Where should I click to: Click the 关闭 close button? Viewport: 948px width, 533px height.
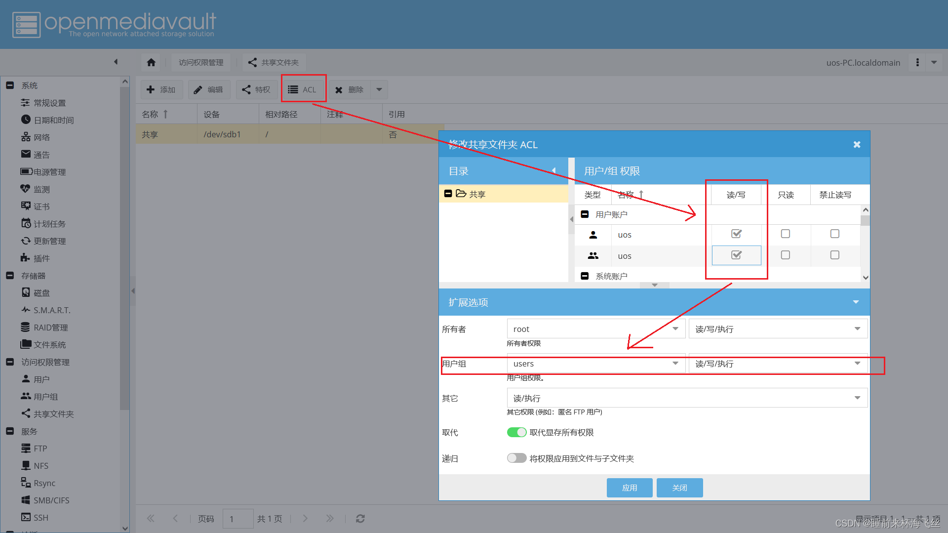click(679, 488)
